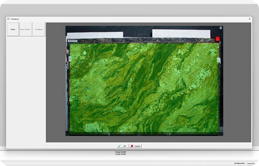The image size is (259, 166).
Task: Open the Configure button
Action: click(39, 29)
